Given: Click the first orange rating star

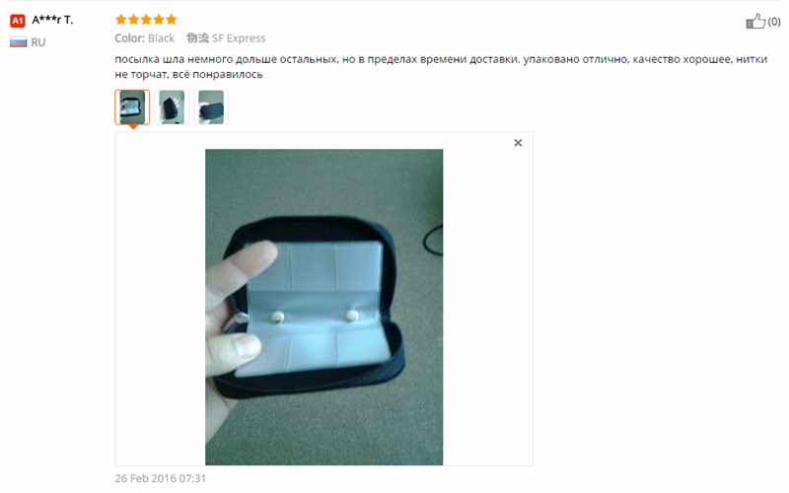Looking at the screenshot, I should [x=120, y=20].
